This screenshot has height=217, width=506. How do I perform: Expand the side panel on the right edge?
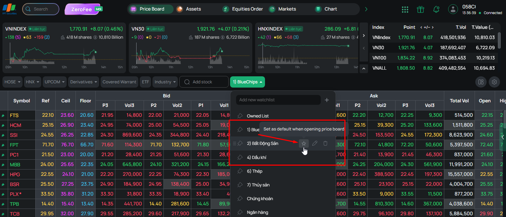click(502, 137)
